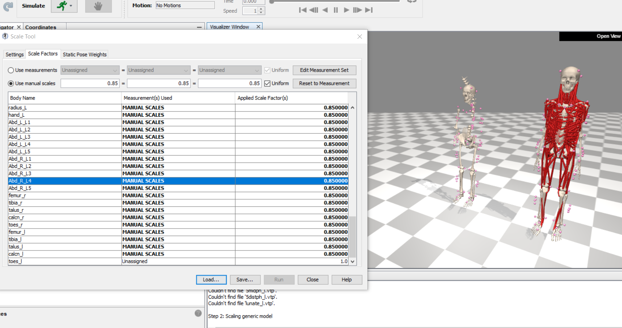This screenshot has width=622, height=328.
Task: Click the Close button in Scale Tool
Action: point(313,280)
